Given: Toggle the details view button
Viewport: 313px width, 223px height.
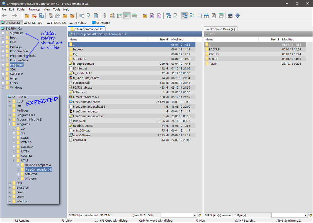Looking at the screenshot, I should (x=127, y=16).
